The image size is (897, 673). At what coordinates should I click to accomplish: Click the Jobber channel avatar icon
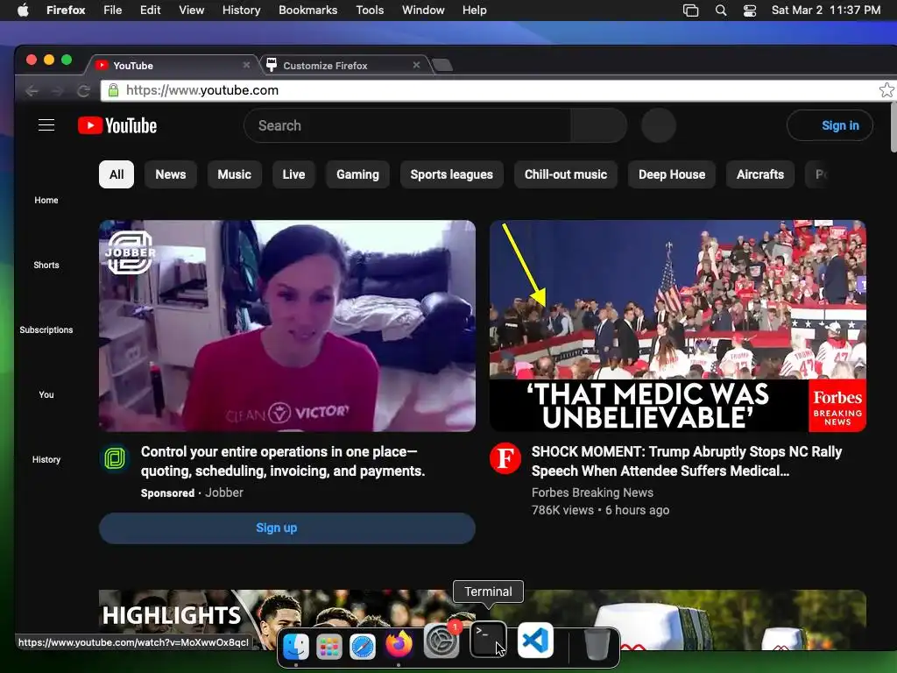(x=115, y=458)
